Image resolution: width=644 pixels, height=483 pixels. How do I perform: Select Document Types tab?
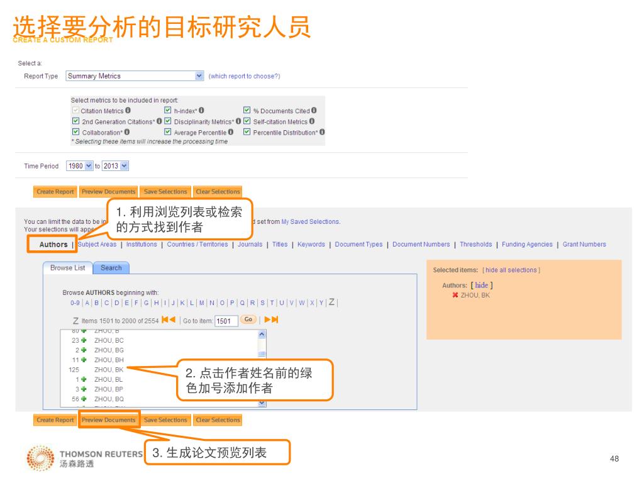click(x=358, y=244)
